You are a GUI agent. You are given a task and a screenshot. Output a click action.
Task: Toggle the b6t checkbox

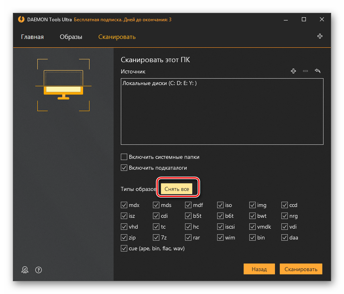click(220, 216)
